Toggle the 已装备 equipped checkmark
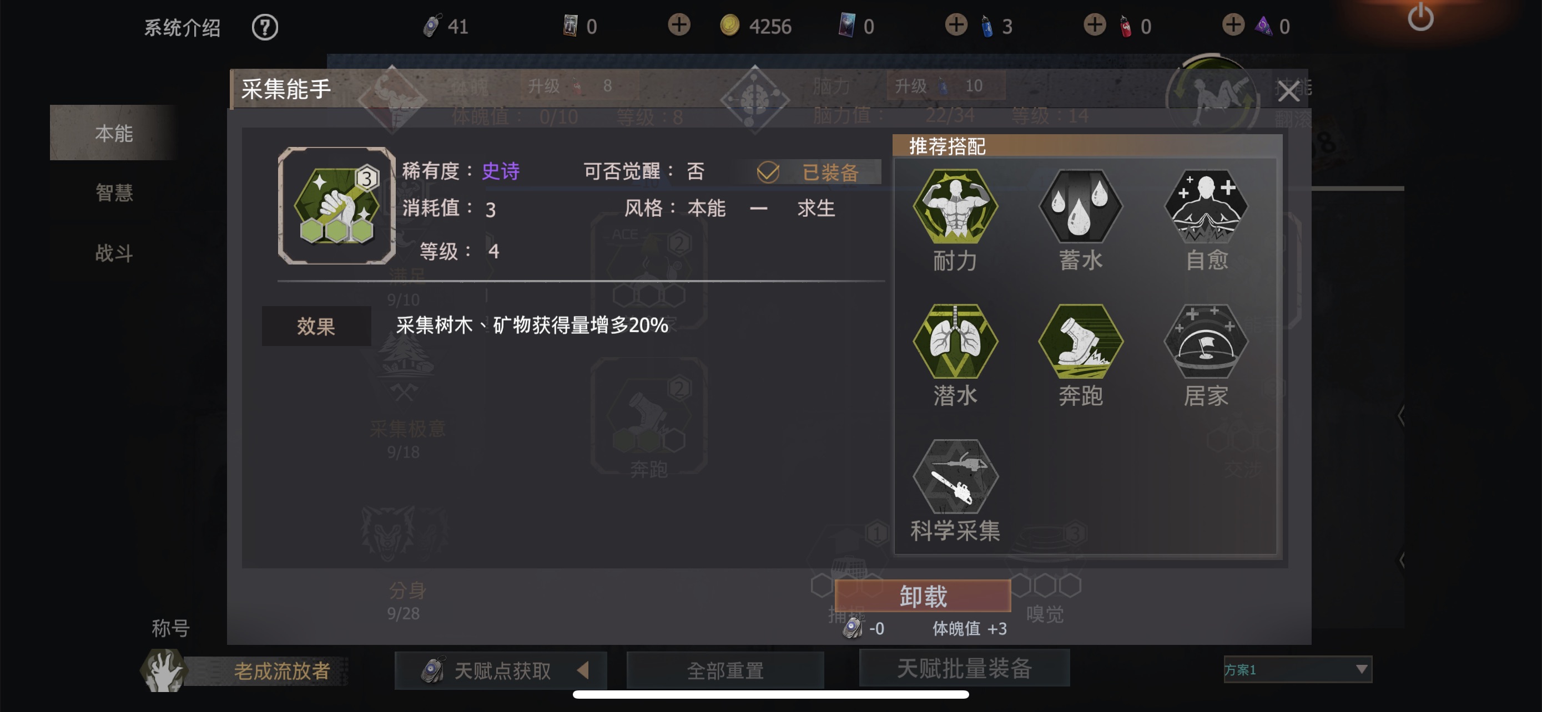Image resolution: width=1542 pixels, height=712 pixels. click(x=768, y=172)
